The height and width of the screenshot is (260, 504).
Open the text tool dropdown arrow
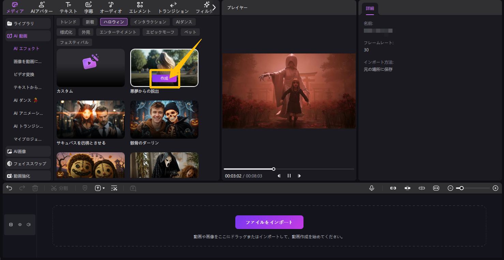[104, 188]
